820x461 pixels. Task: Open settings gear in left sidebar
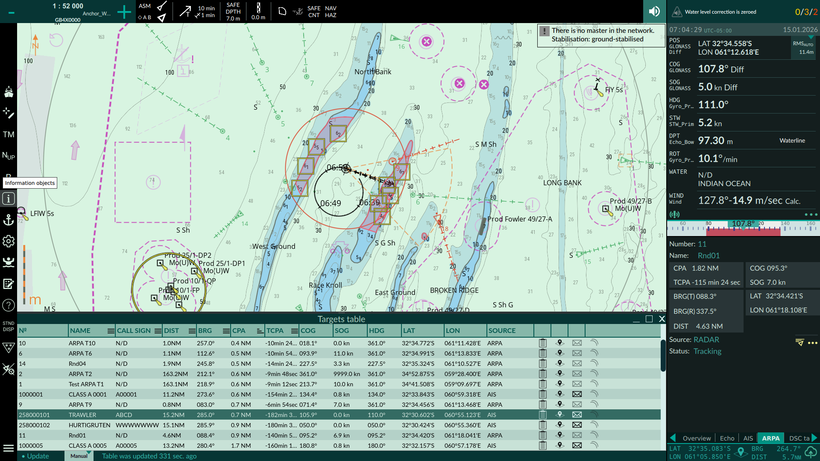coord(9,242)
